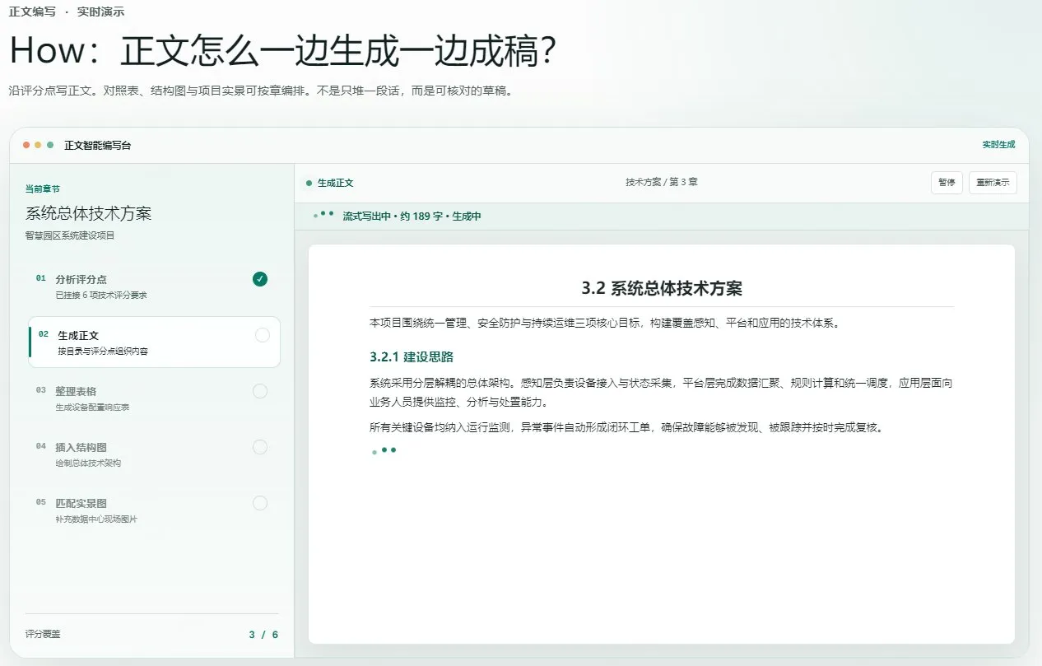Click the 生成设备配置响应表 description
The width and height of the screenshot is (1042, 666).
point(92,407)
